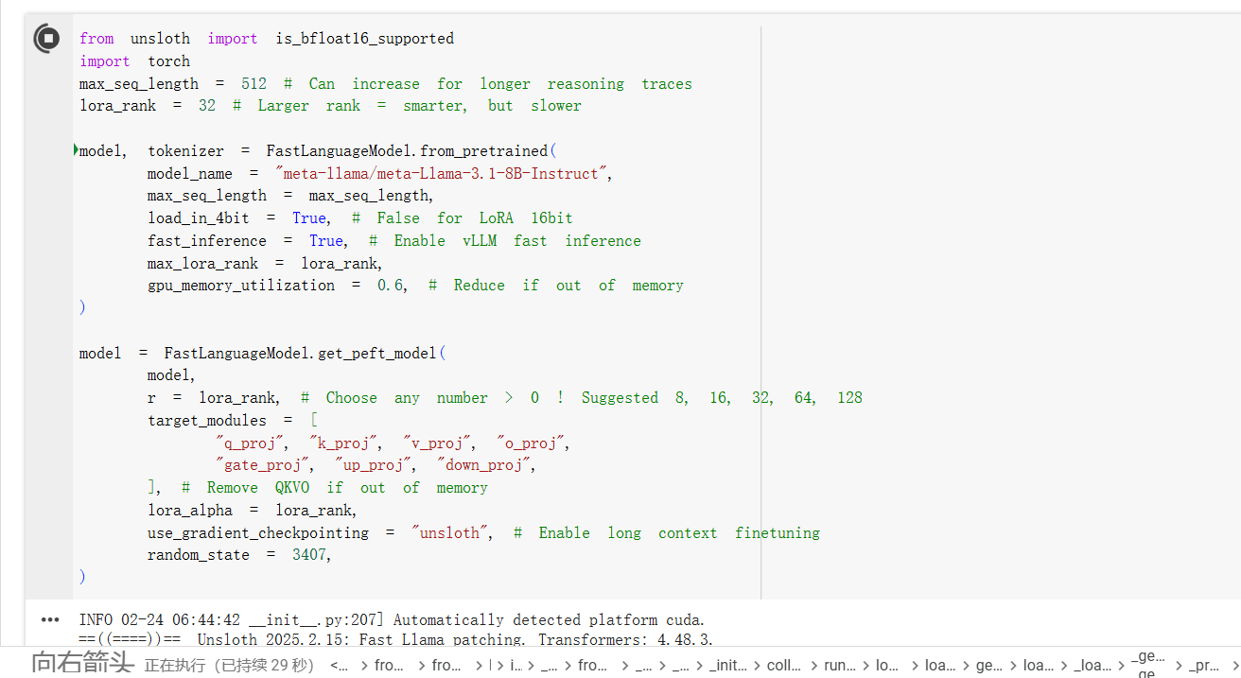Stop the running cell execution

[x=47, y=39]
